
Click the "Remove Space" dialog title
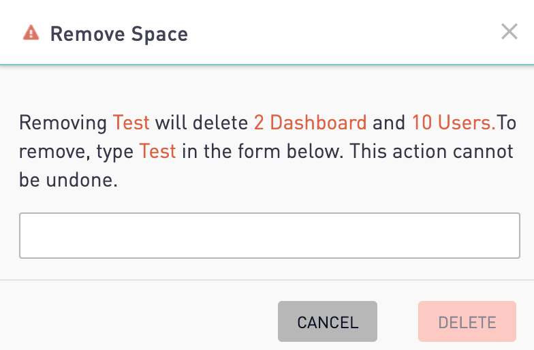(119, 33)
